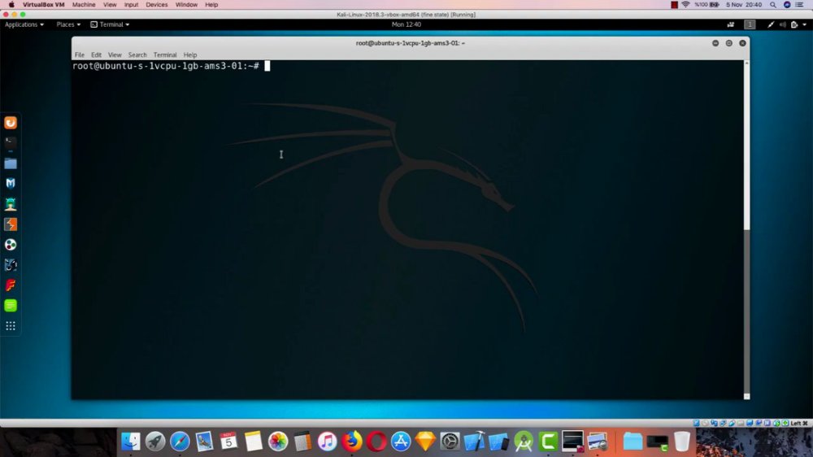This screenshot has width=813, height=457.
Task: Open the blue folder stack in macOS Dock
Action: (633, 442)
